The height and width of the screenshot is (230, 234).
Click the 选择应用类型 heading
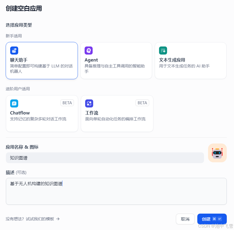[19, 25]
